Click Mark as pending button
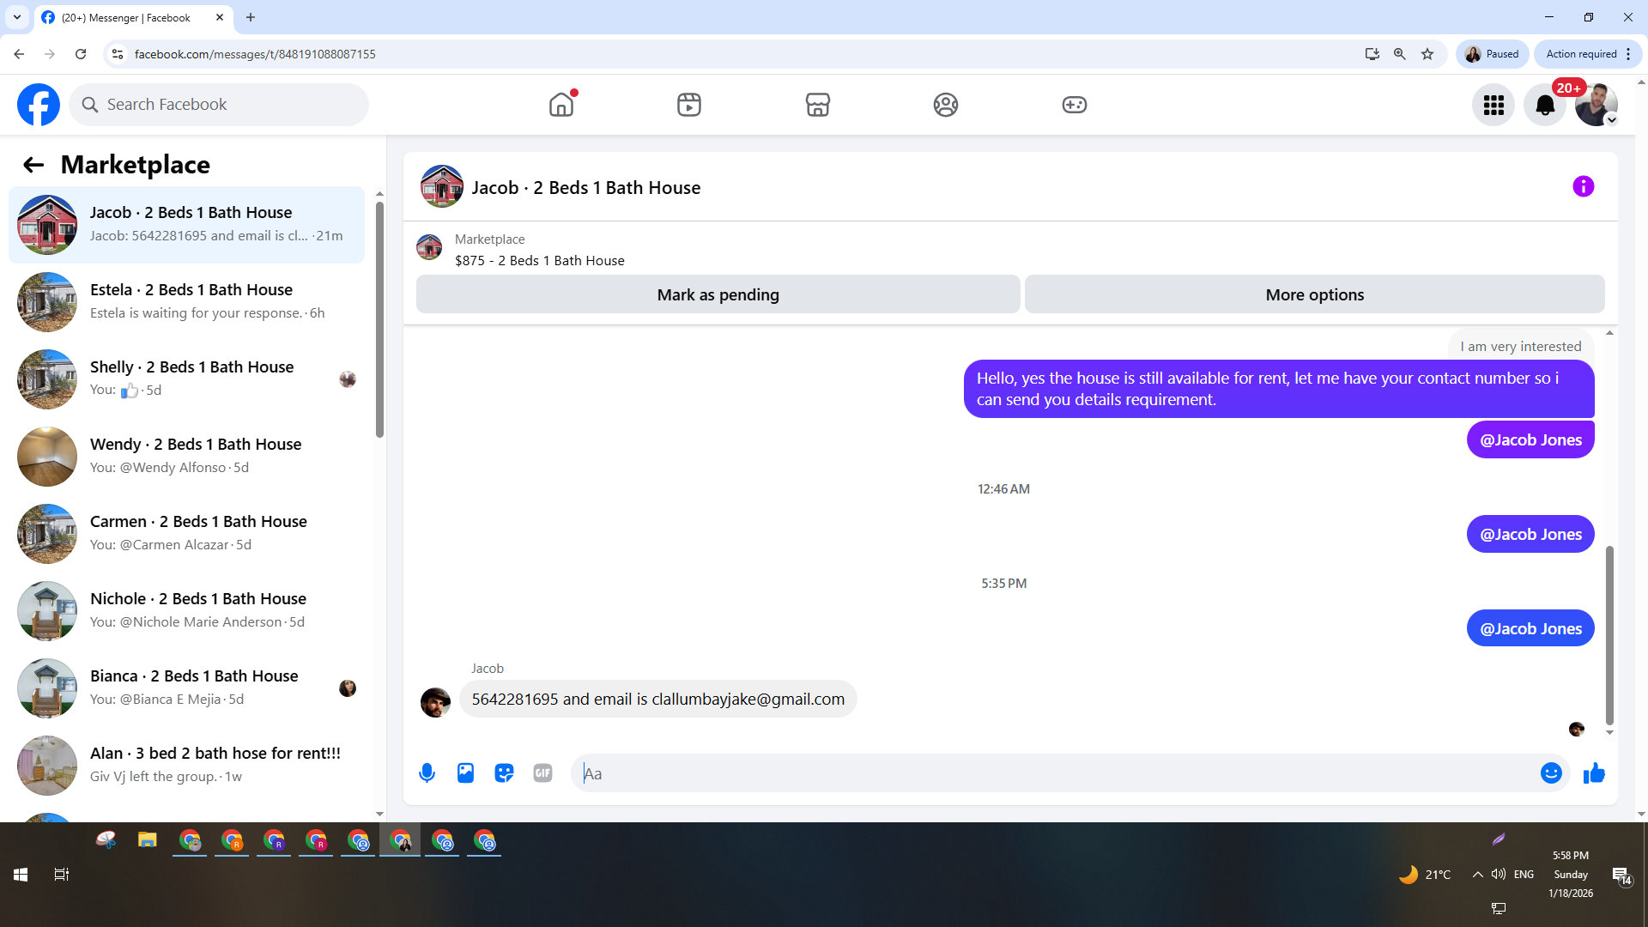The width and height of the screenshot is (1648, 927). pos(718,294)
